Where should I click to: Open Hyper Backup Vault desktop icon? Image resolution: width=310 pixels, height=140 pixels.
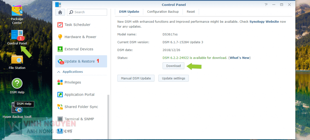point(17,109)
